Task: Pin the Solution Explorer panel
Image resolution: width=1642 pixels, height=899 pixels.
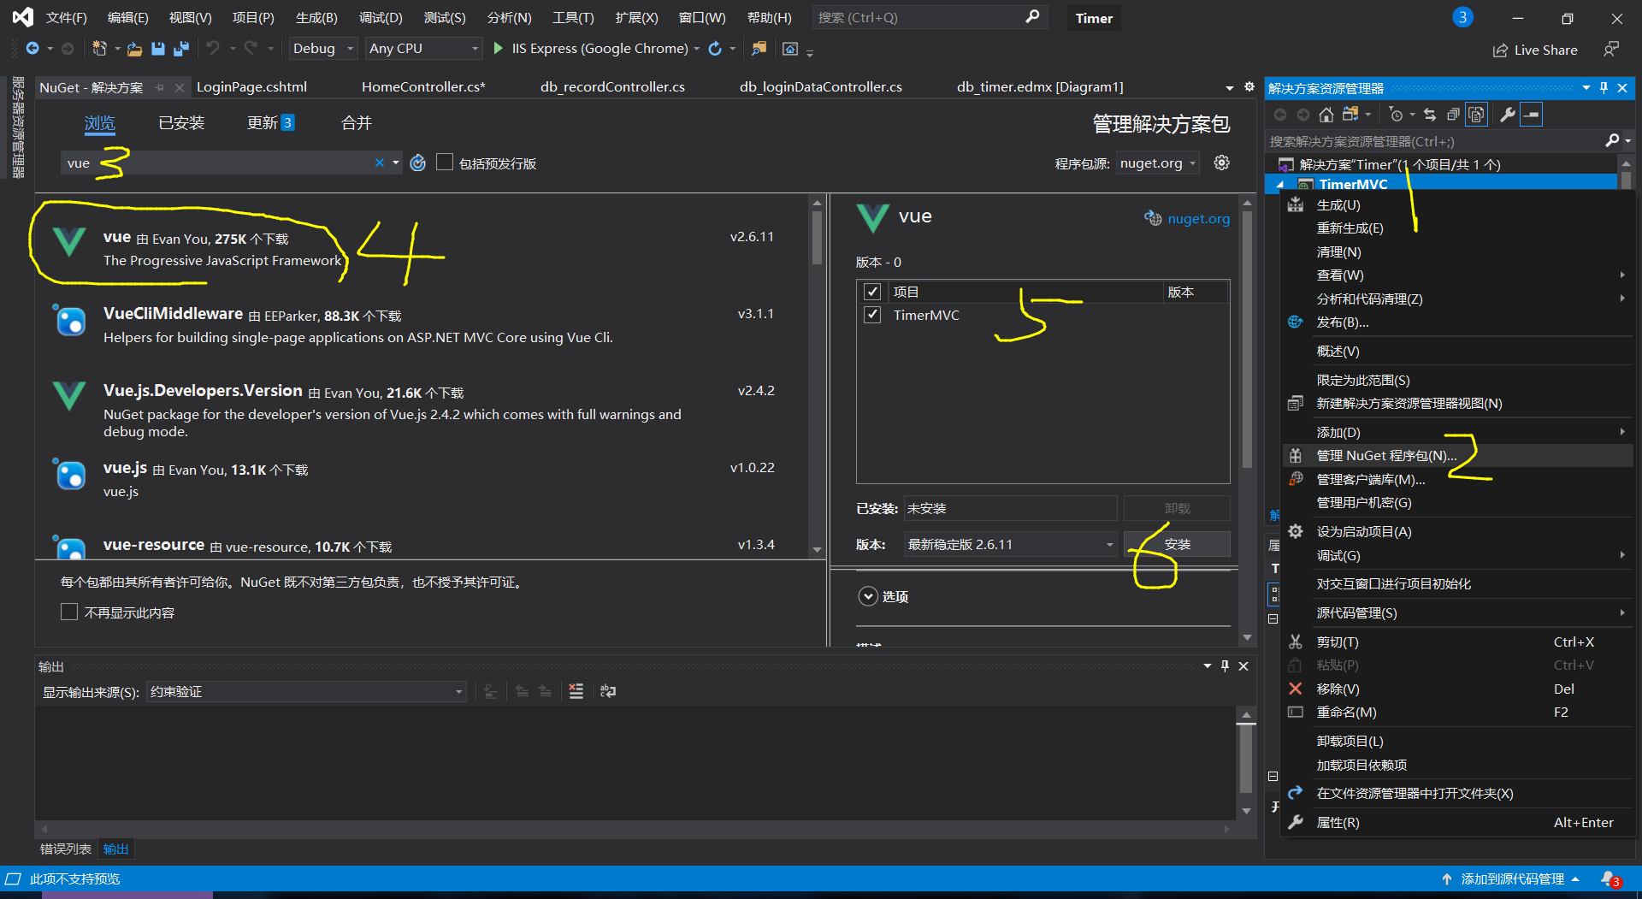Action: coord(1604,88)
